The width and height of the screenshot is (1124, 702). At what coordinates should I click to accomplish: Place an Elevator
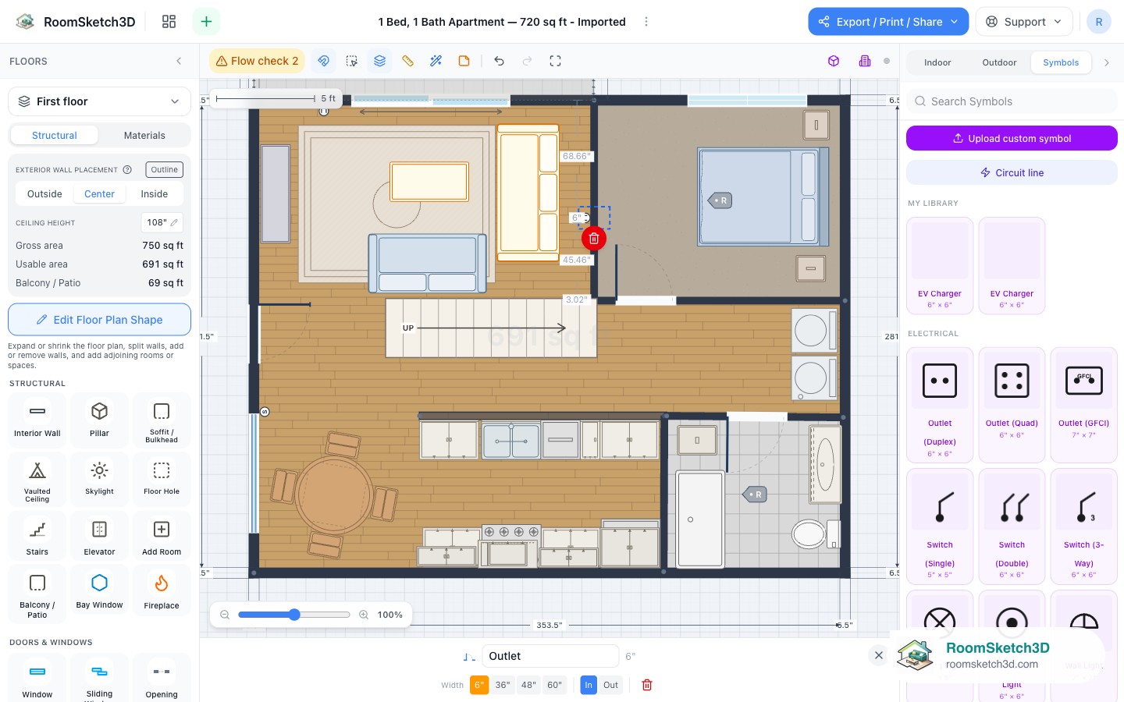tap(99, 537)
